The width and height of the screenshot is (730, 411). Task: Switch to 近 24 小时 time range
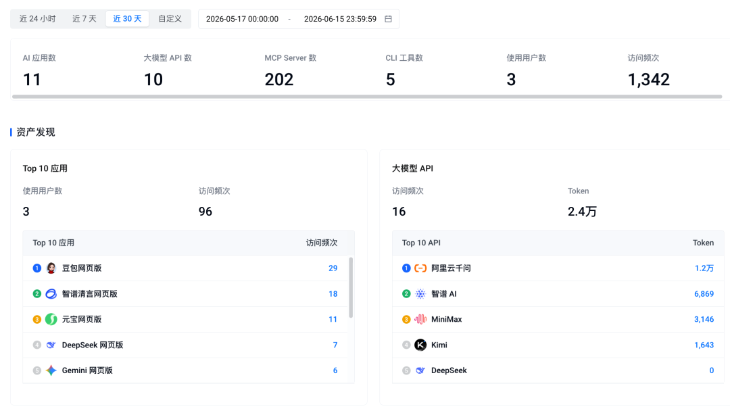click(37, 19)
